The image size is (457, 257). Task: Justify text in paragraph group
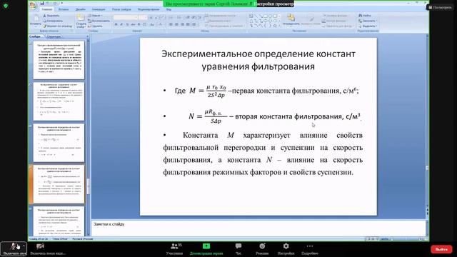[x=188, y=24]
